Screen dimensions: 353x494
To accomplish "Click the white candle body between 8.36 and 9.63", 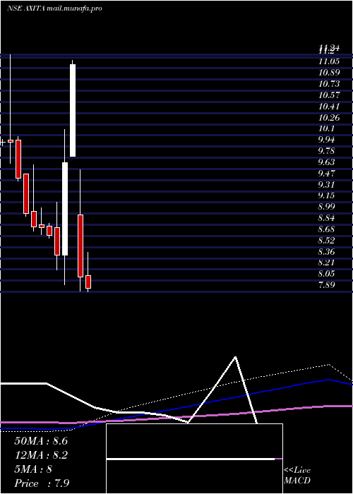I will (65, 209).
